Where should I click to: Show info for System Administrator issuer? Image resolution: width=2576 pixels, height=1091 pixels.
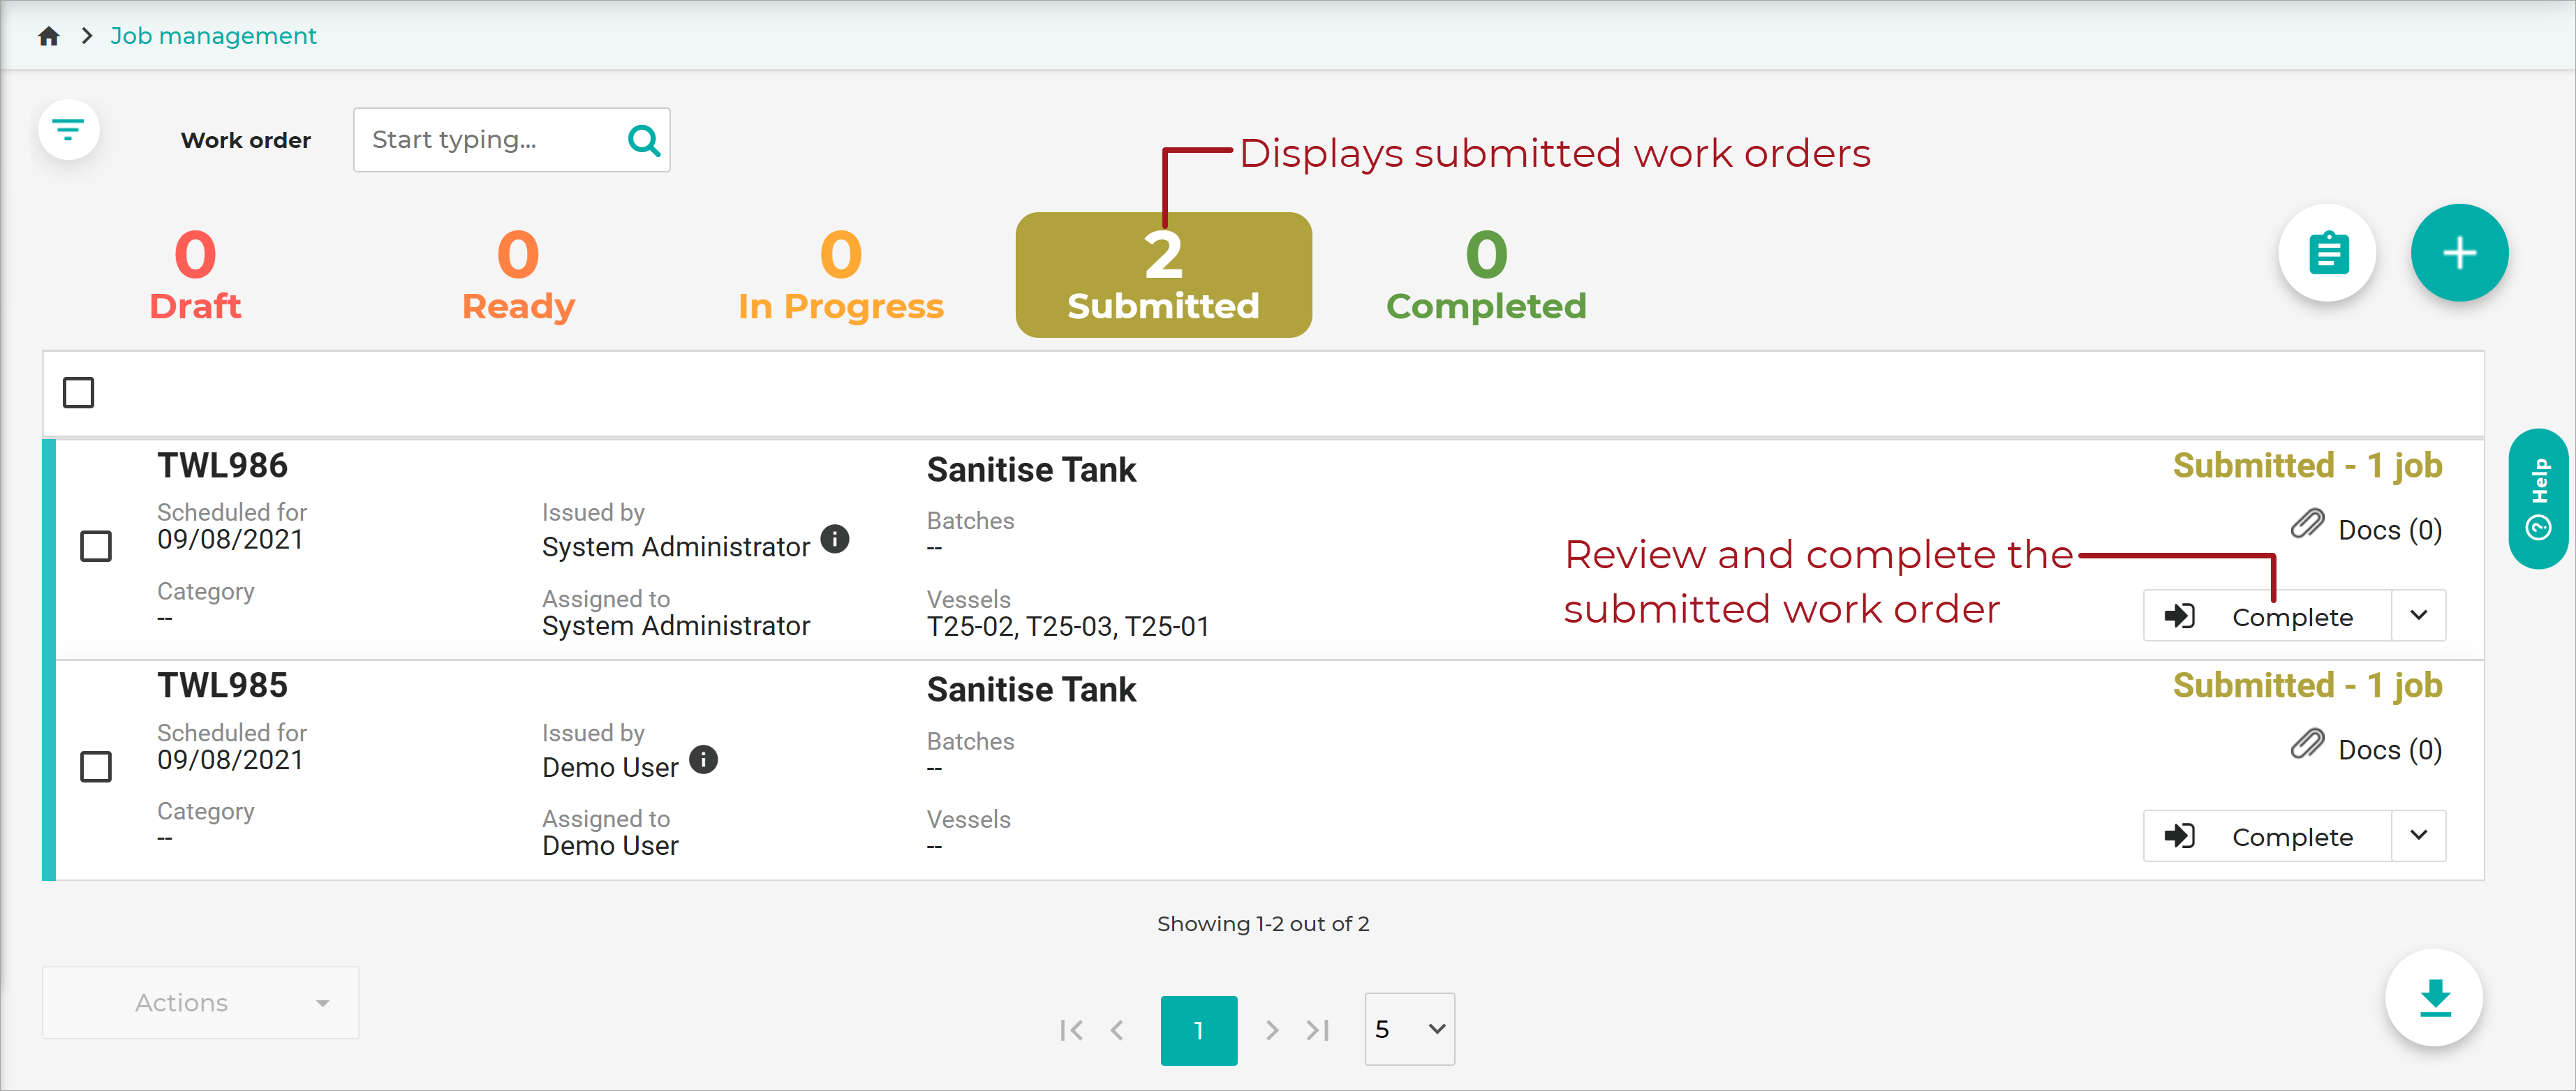(835, 539)
